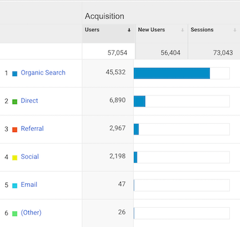240x227 pixels.
Task: Sort by the Sessions column header
Action: click(202, 29)
